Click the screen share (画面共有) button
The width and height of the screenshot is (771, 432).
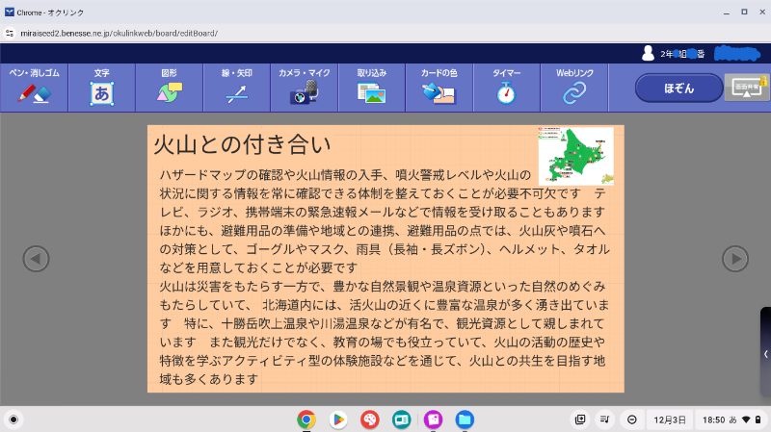(746, 88)
